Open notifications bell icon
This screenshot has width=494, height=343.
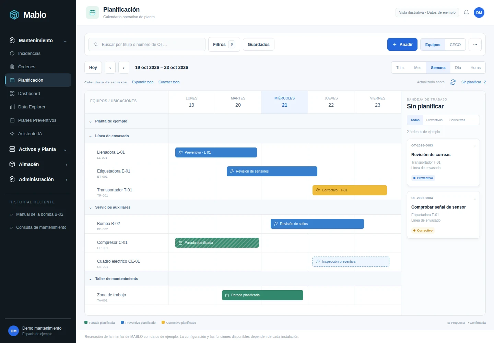tap(466, 13)
